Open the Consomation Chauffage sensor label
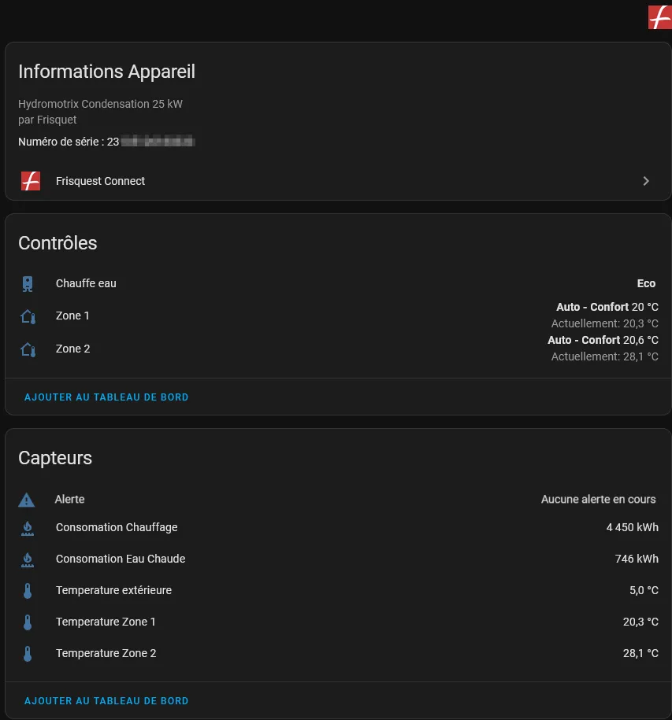This screenshot has height=720, width=672. click(x=117, y=527)
